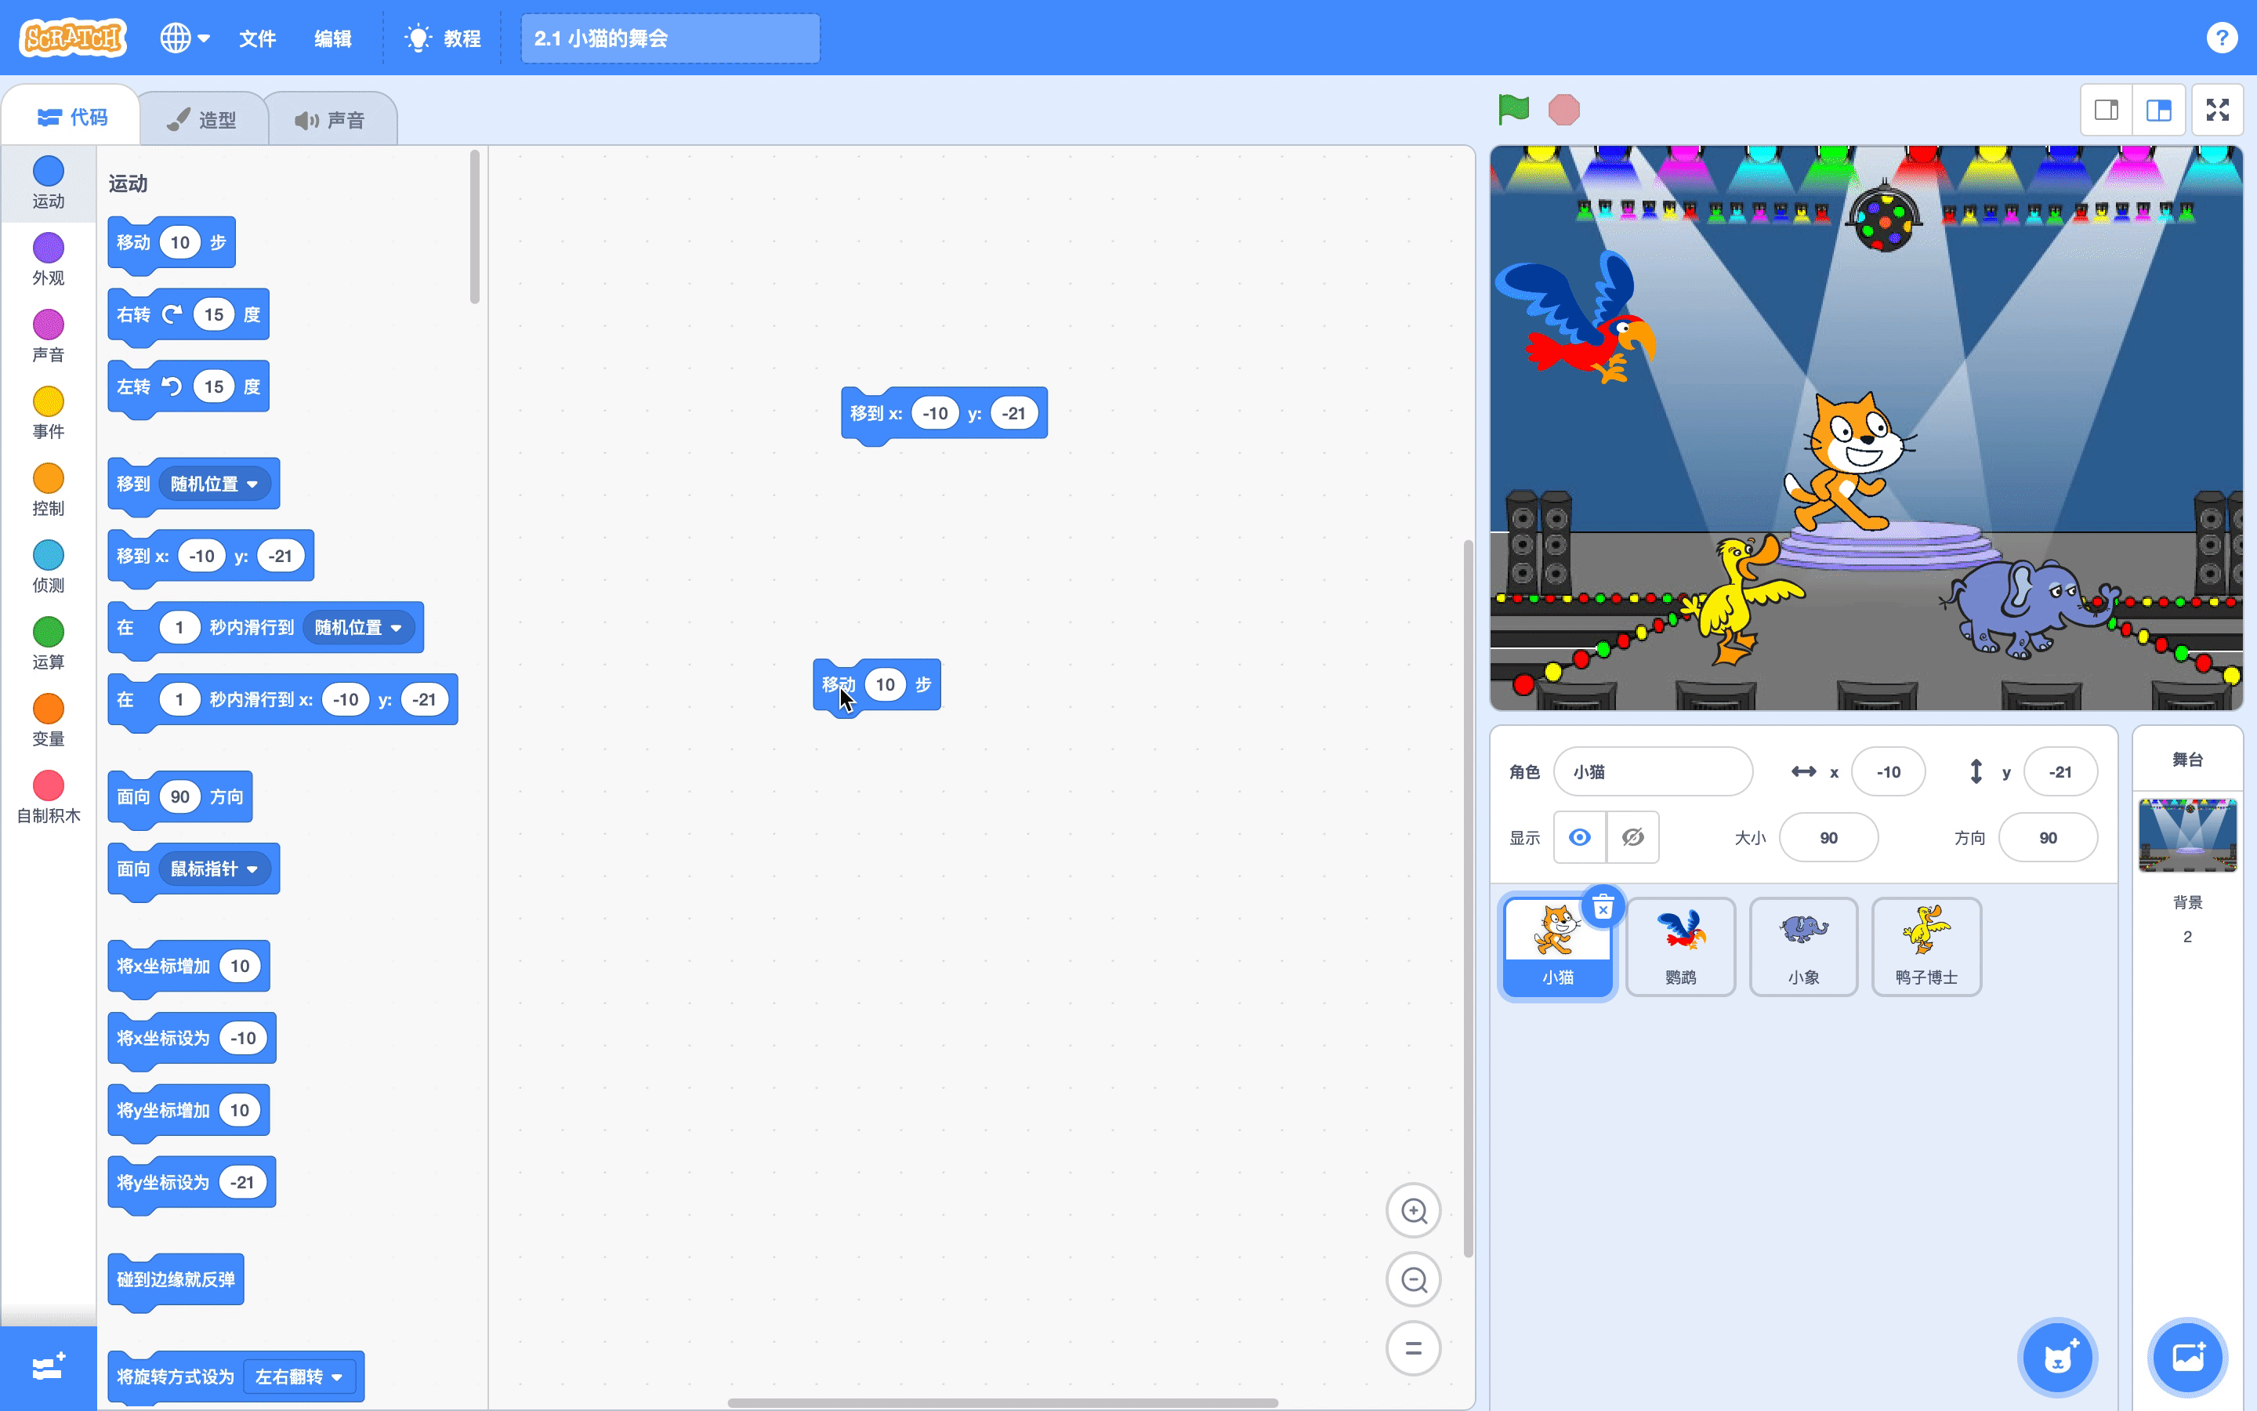This screenshot has height=1411, width=2257.
Task: Reset workspace zoom with equals icon
Action: (1413, 1348)
